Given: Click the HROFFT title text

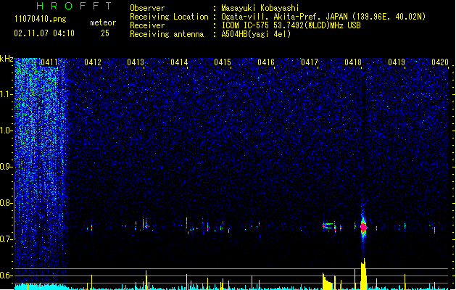Looking at the screenshot, I should click(x=75, y=6).
